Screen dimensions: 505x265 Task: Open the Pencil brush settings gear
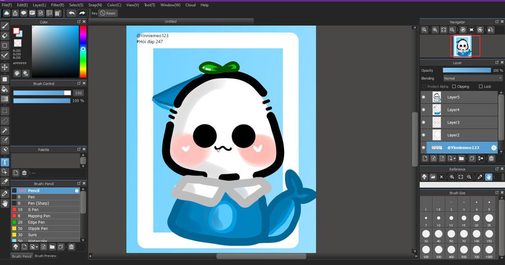pyautogui.click(x=76, y=191)
